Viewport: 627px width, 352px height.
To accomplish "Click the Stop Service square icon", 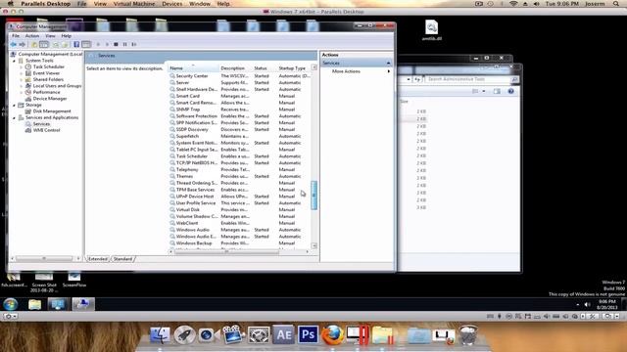I will [116, 44].
